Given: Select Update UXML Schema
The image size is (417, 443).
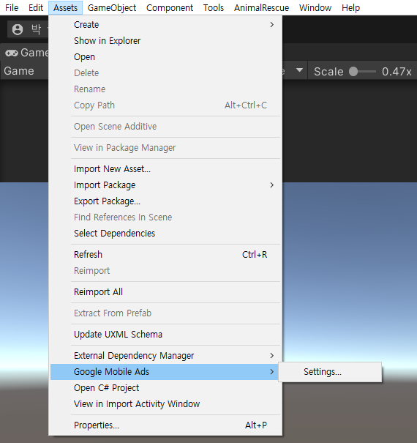Looking at the screenshot, I should point(165,334).
